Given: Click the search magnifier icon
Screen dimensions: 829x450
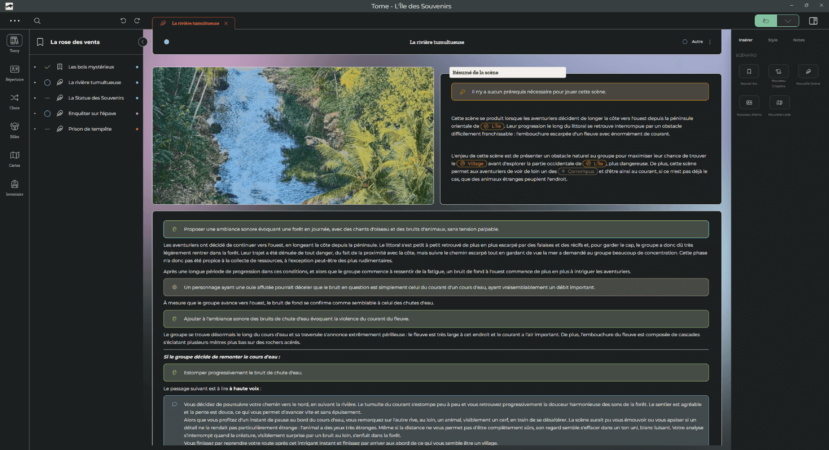Looking at the screenshot, I should [37, 21].
